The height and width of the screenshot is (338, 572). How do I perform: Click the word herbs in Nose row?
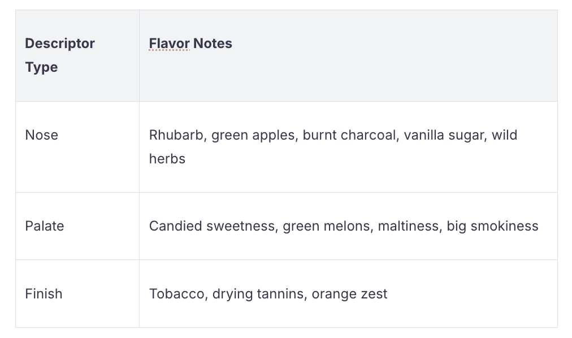pyautogui.click(x=167, y=159)
